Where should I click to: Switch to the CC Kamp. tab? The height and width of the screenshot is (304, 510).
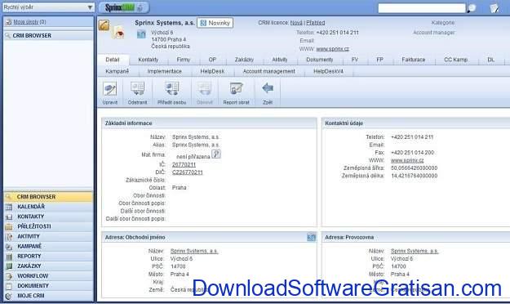click(x=456, y=60)
